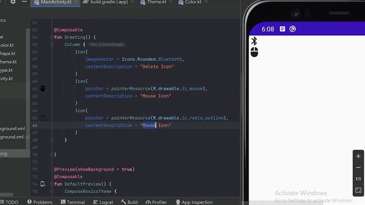This screenshot has height=205, width=365.
Task: Click the ic_reels_outline drawable reference
Action: [202, 118]
